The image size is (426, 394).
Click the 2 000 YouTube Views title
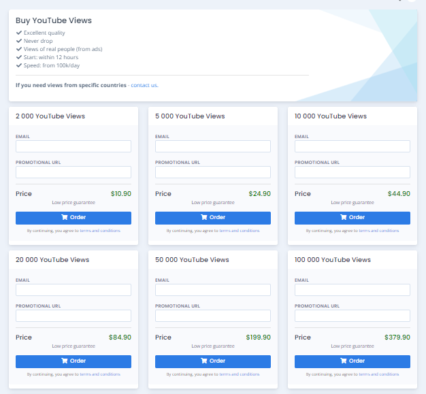[50, 116]
